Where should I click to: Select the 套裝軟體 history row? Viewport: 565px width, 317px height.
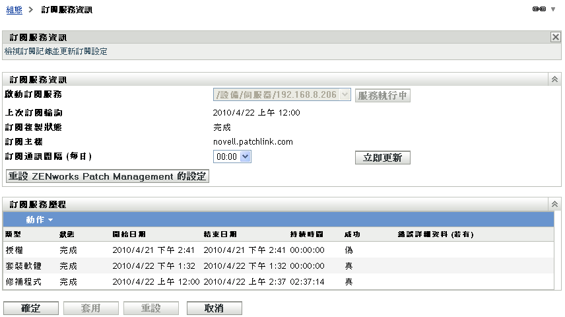[x=278, y=265]
